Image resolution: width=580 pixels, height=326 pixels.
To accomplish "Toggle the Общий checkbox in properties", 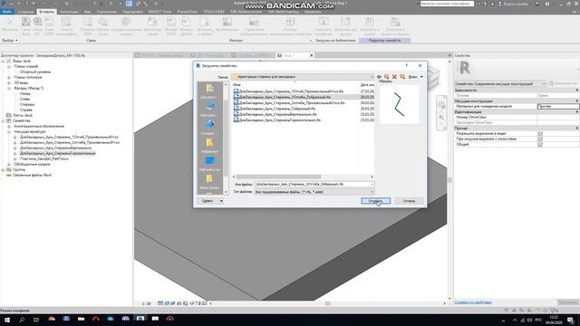I will pos(540,145).
